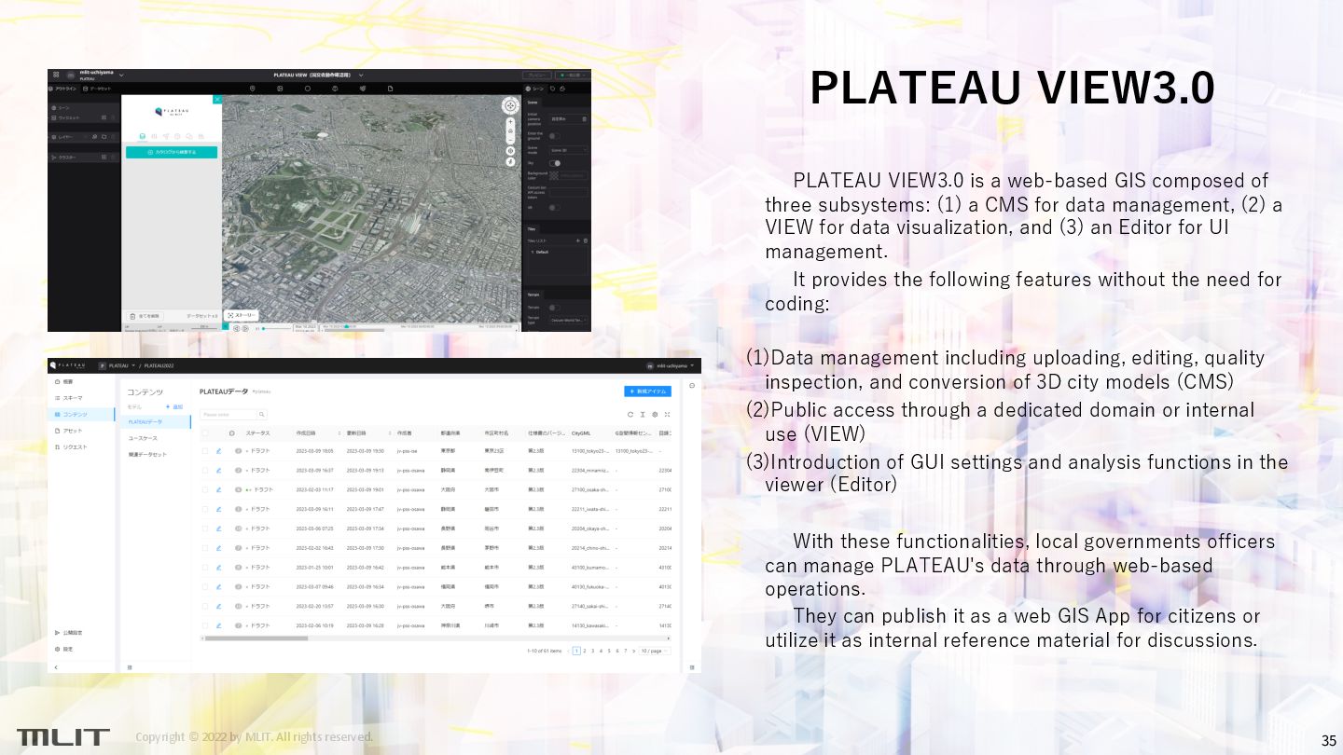This screenshot has width=1343, height=755.
Task: Add a new tile with the plus icon
Action: (x=577, y=240)
